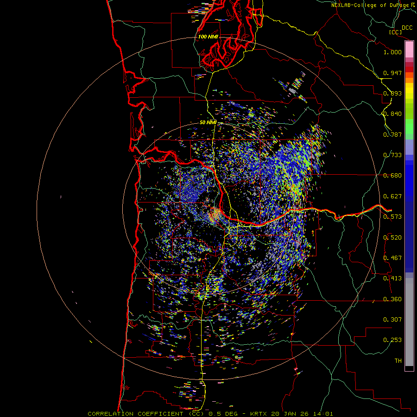Click the 0.893 scale value
The width and height of the screenshot is (417, 417).
(392, 93)
